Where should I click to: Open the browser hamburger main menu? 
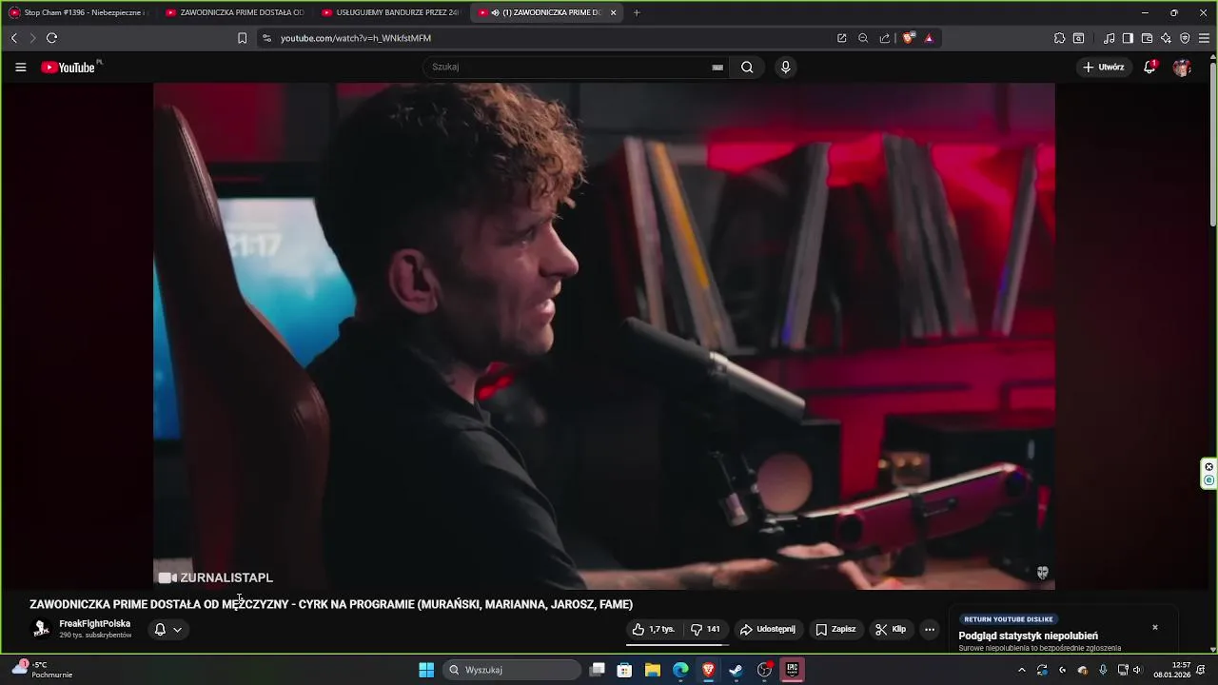tap(1204, 38)
